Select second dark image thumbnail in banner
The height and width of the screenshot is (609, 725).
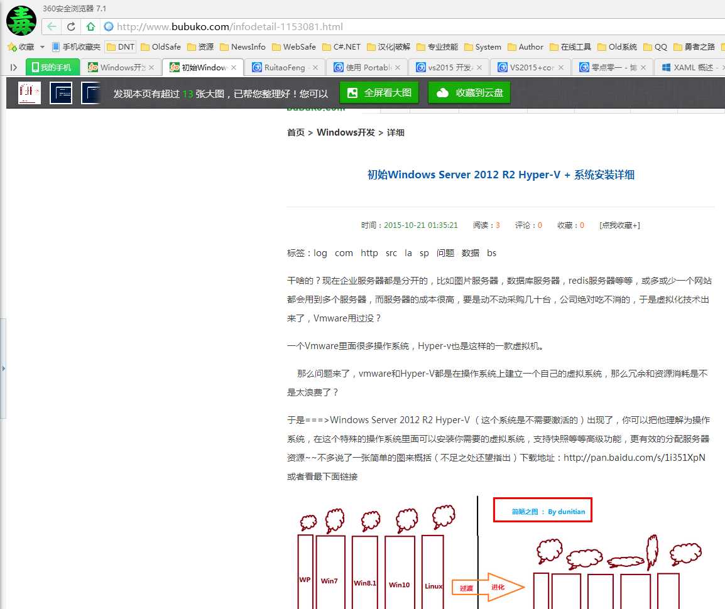[61, 93]
